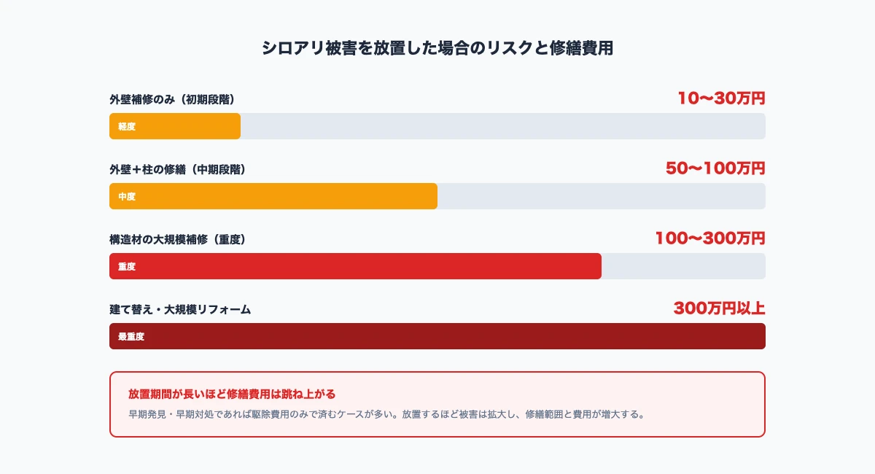
Task: Select the 外壁＋柱の修繕（中期段階） label
Action: (x=177, y=169)
